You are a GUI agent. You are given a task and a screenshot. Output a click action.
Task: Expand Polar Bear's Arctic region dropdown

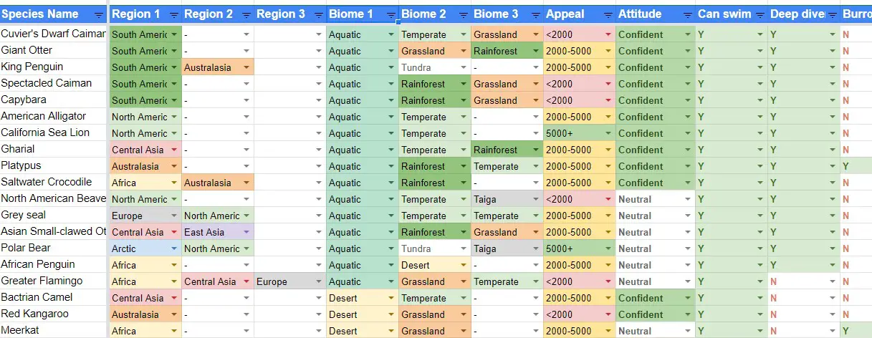pos(174,248)
